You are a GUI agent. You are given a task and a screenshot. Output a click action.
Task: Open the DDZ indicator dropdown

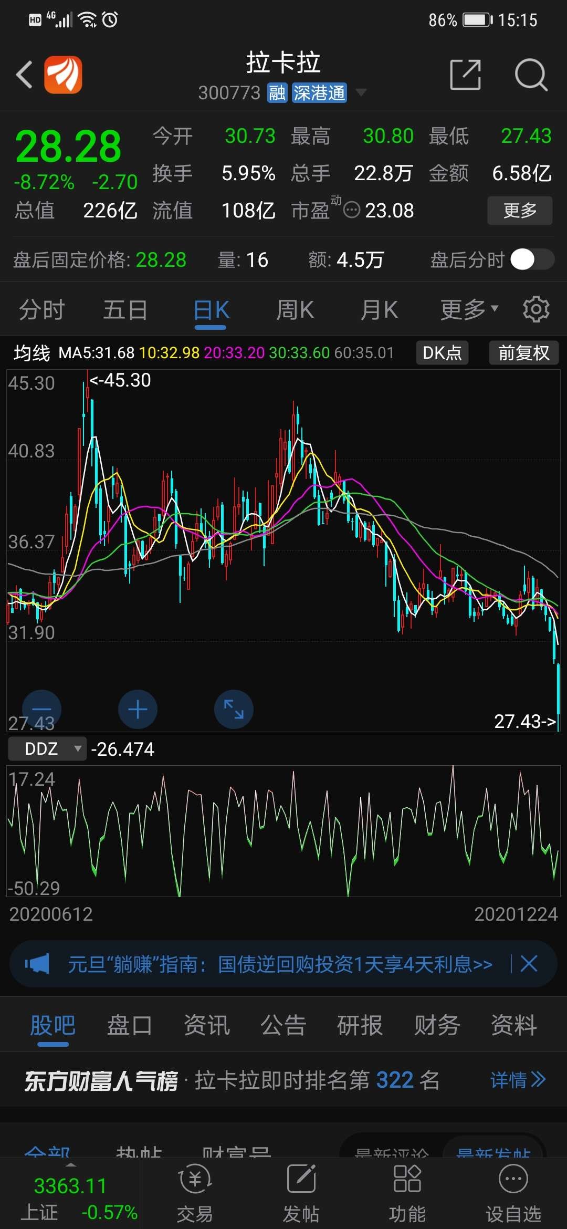point(47,748)
